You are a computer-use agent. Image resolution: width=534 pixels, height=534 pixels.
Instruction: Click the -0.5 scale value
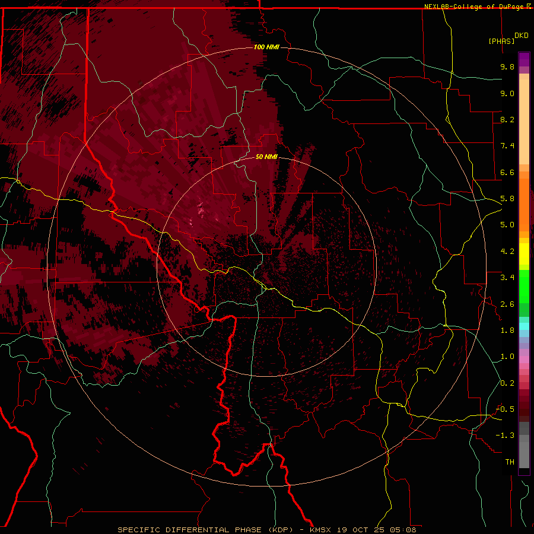[505, 409]
